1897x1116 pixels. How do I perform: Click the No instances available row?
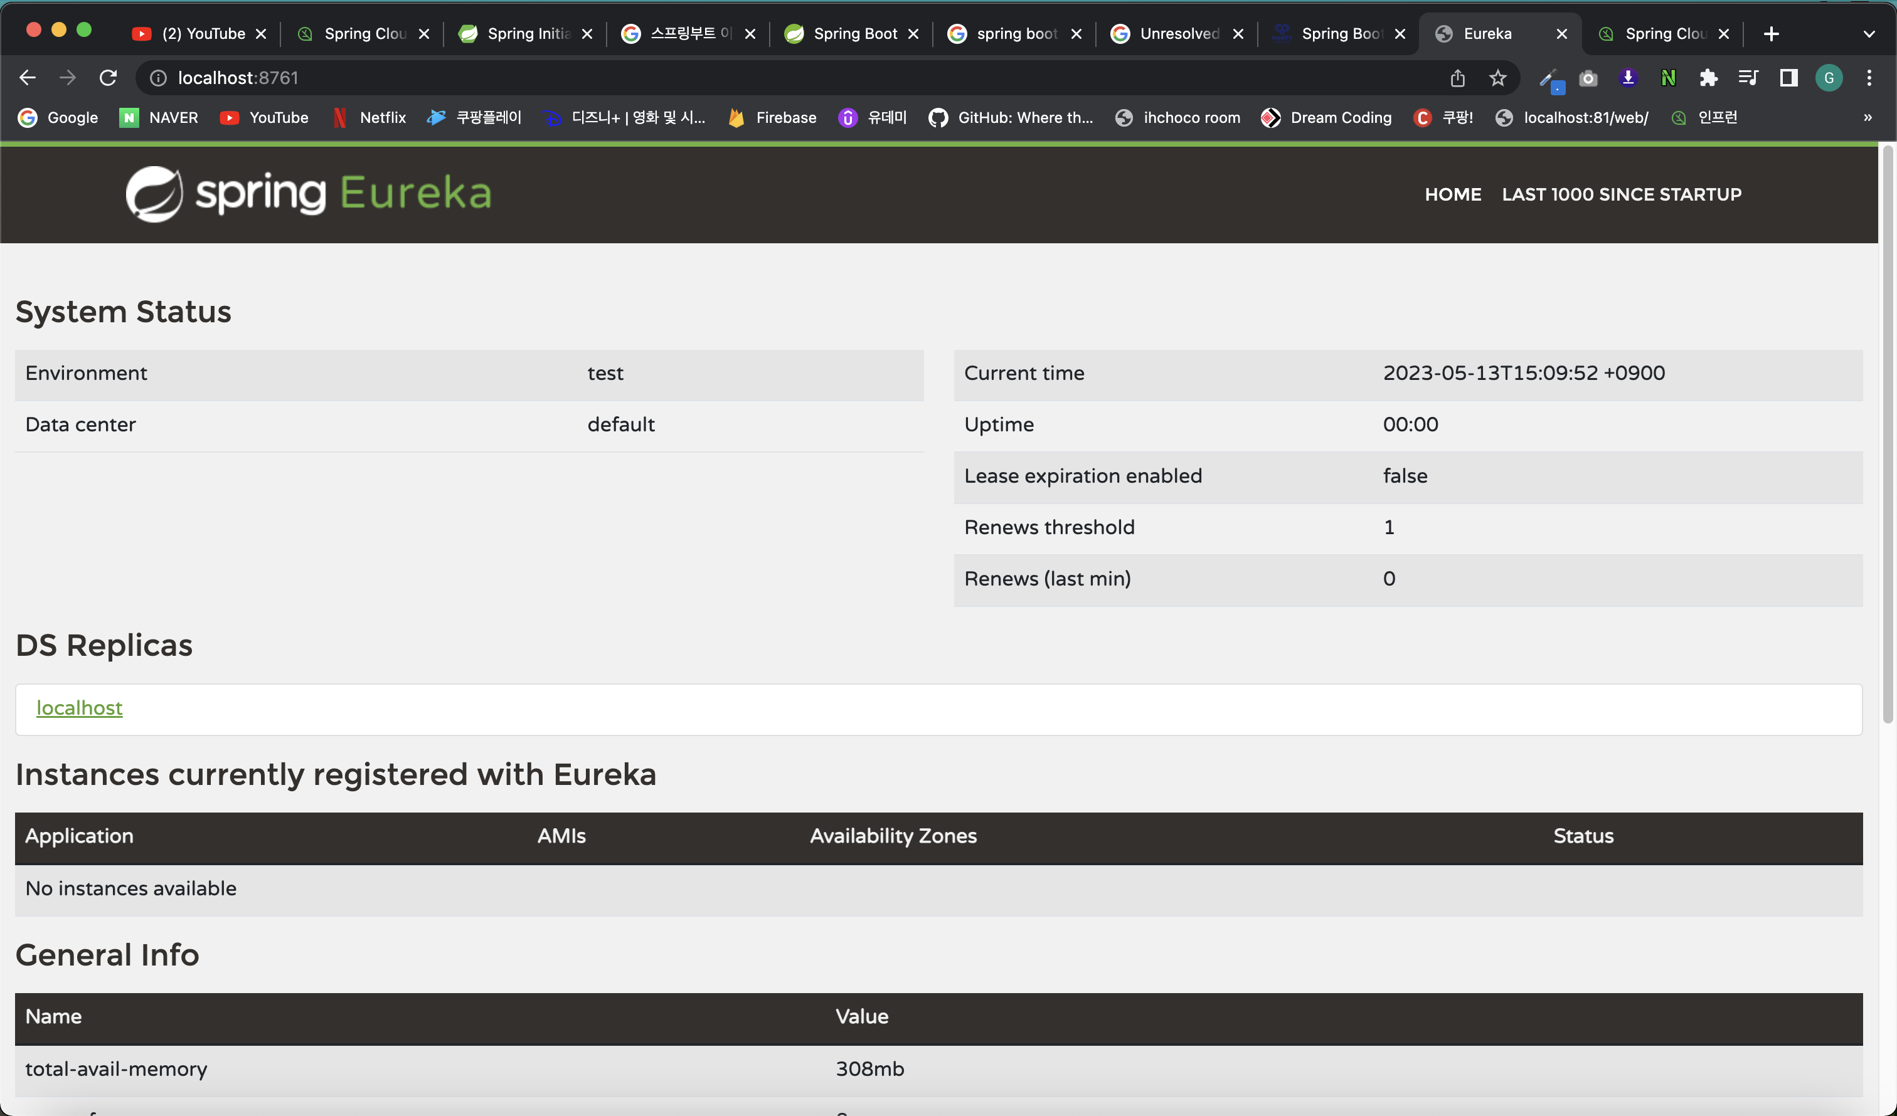click(x=938, y=889)
